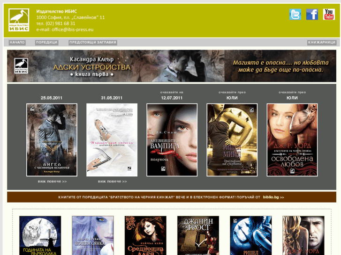Open the YouTube social icon
Image resolution: width=341 pixels, height=255 pixels.
coord(329,15)
